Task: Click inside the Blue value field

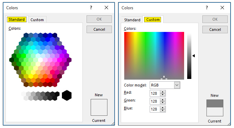Action: [x=155, y=109]
